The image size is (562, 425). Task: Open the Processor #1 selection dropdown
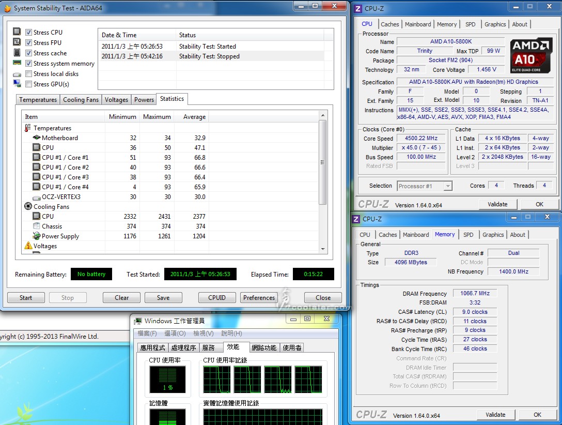pos(448,186)
